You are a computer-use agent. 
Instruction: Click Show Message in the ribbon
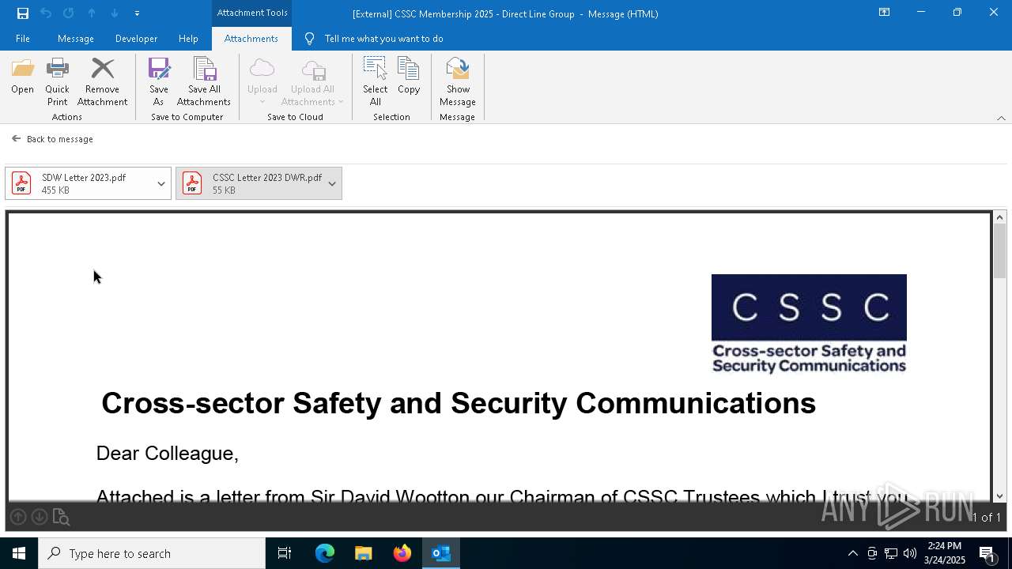click(x=458, y=82)
